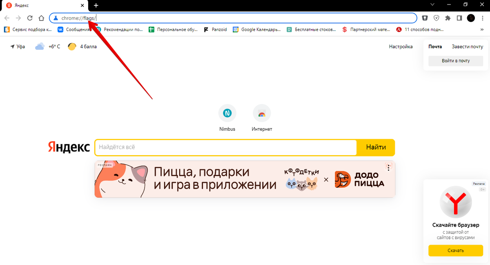Open the Extensions puzzle menu

tap(448, 18)
